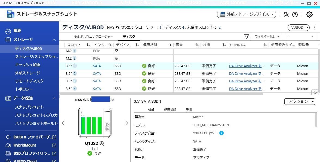Select the 健康状態 tab in the SSD details panel
Screen dimensions: 320x162
170,109
